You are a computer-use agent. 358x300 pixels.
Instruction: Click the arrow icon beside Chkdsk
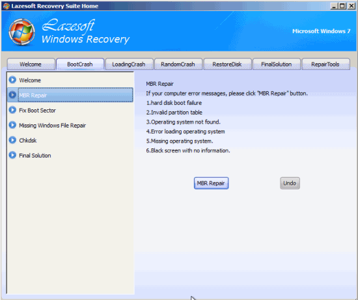(x=12, y=140)
